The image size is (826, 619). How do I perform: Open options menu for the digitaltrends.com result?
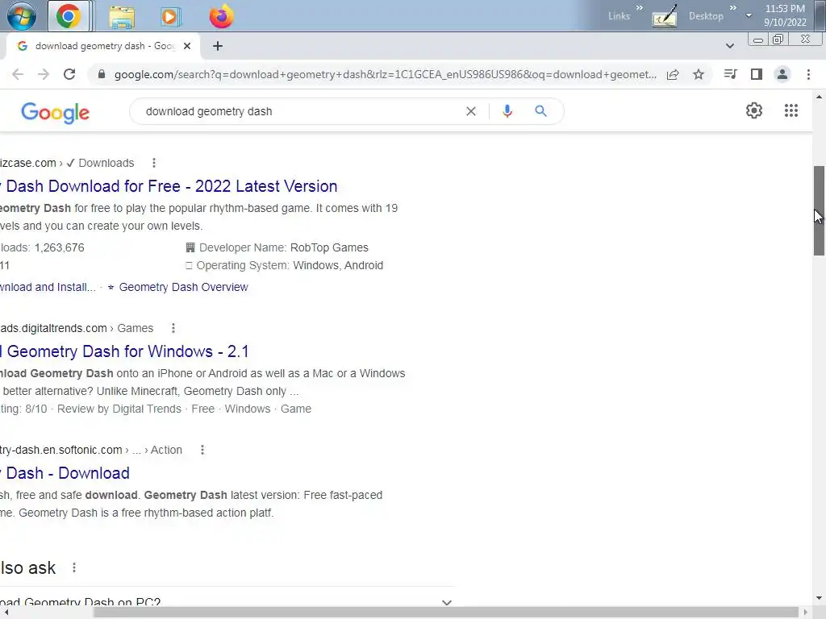(x=173, y=329)
